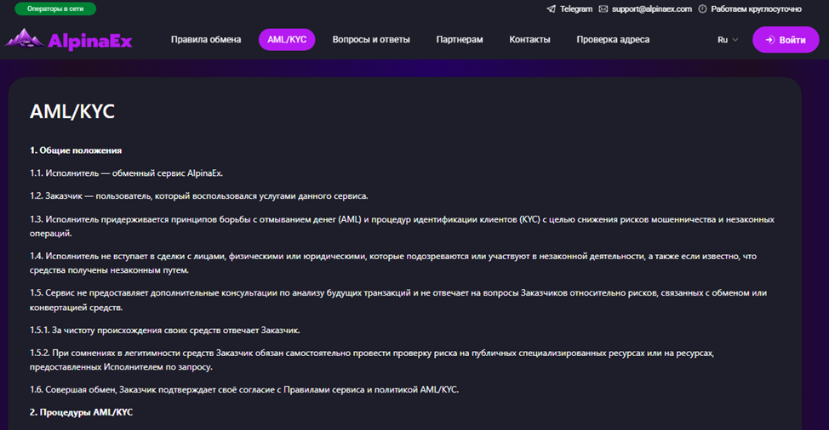Screen dimensions: 829x430
Task: Go to Вопросы и ответы section
Action: 371,40
